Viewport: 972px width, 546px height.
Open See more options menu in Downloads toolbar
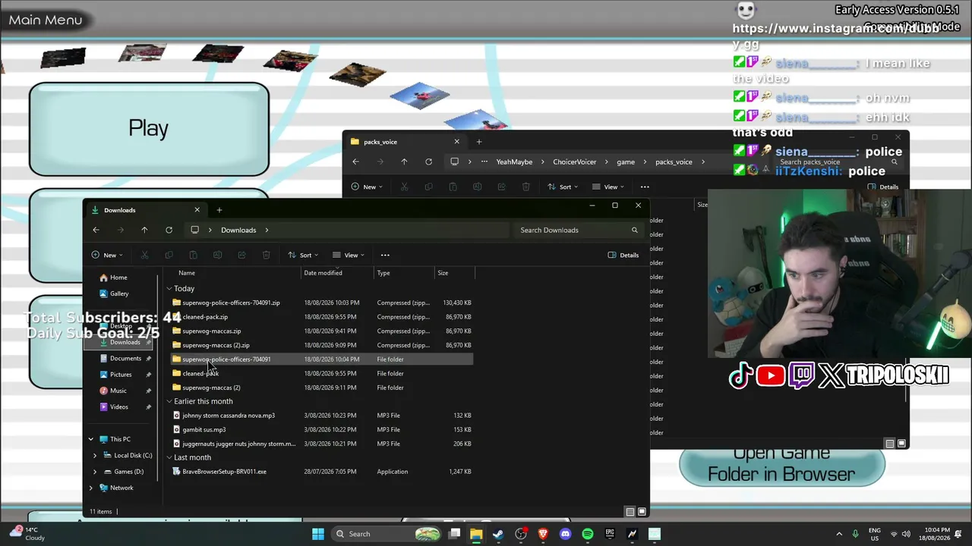[385, 255]
